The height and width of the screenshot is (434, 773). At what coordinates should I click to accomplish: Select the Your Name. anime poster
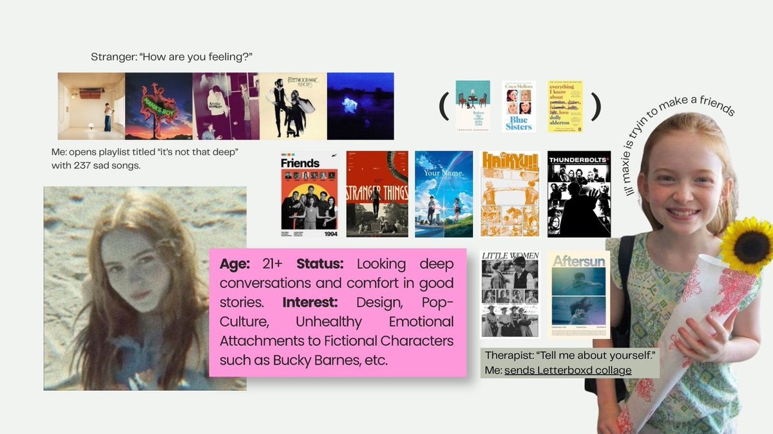(x=444, y=194)
